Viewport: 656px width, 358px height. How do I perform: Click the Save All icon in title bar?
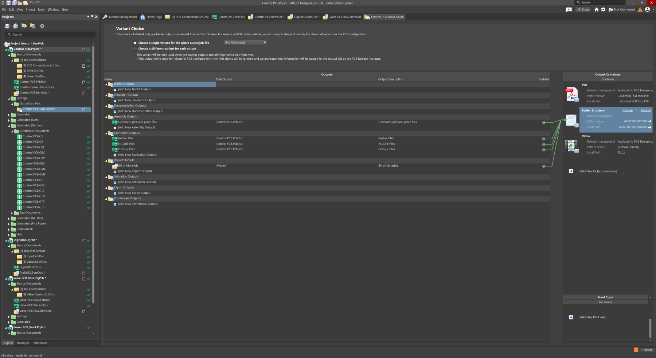coord(14,3)
